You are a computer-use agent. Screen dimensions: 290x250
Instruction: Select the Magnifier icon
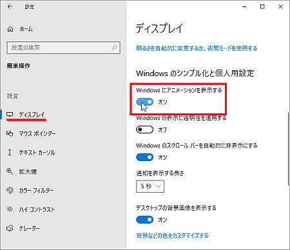coord(10,171)
